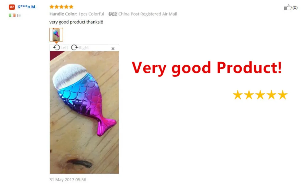
Task: Click the 'Right' rotate label
Action: (84, 48)
